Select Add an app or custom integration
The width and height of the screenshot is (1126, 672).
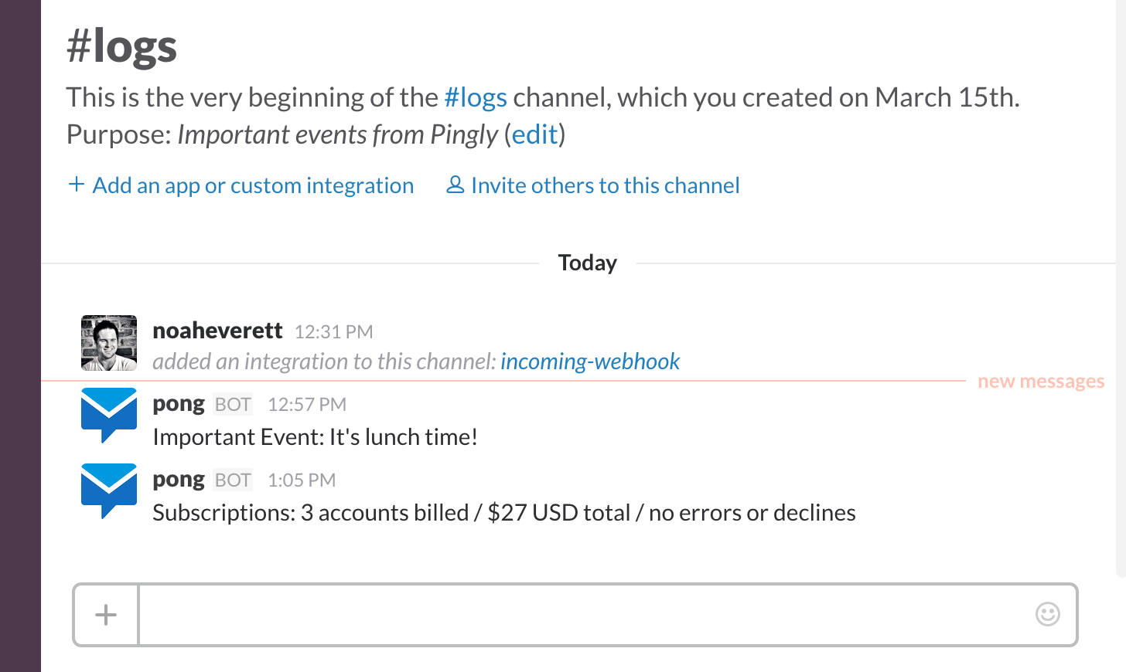[253, 185]
